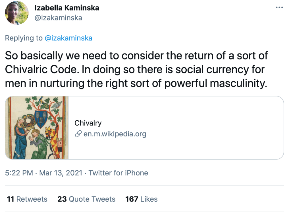This screenshot has height=213, width=291.
Task: Click Izabella Kaminska's profile avatar
Action: [x=17, y=13]
